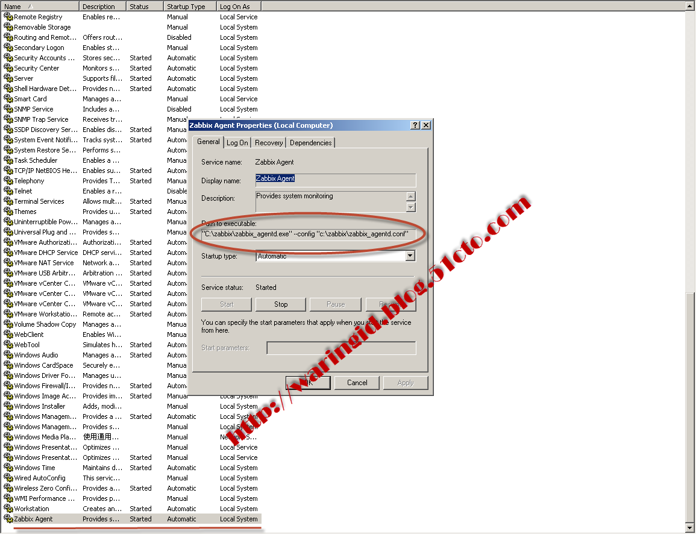Click the Windows Time service icon
Screen dimensions: 696x534
point(8,468)
